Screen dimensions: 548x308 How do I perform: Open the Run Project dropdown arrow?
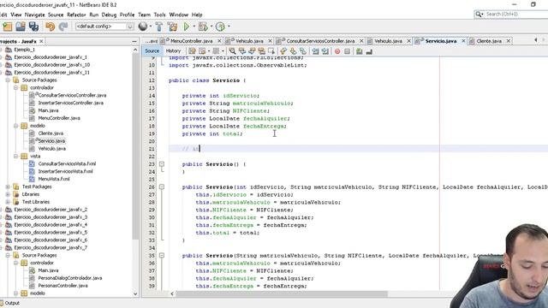point(194,27)
